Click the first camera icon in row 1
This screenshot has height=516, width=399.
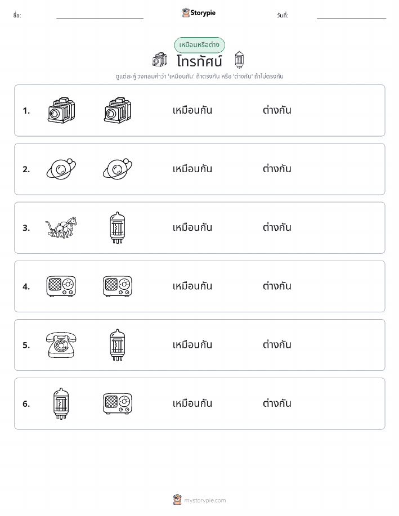[61, 110]
